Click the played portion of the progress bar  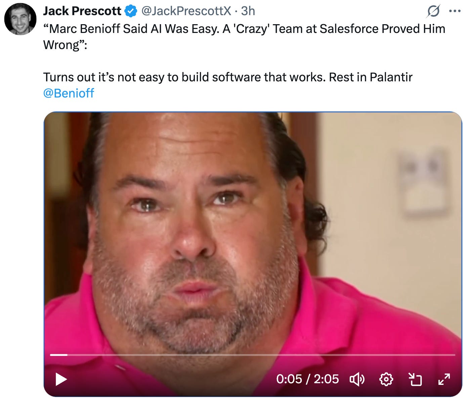(59, 355)
